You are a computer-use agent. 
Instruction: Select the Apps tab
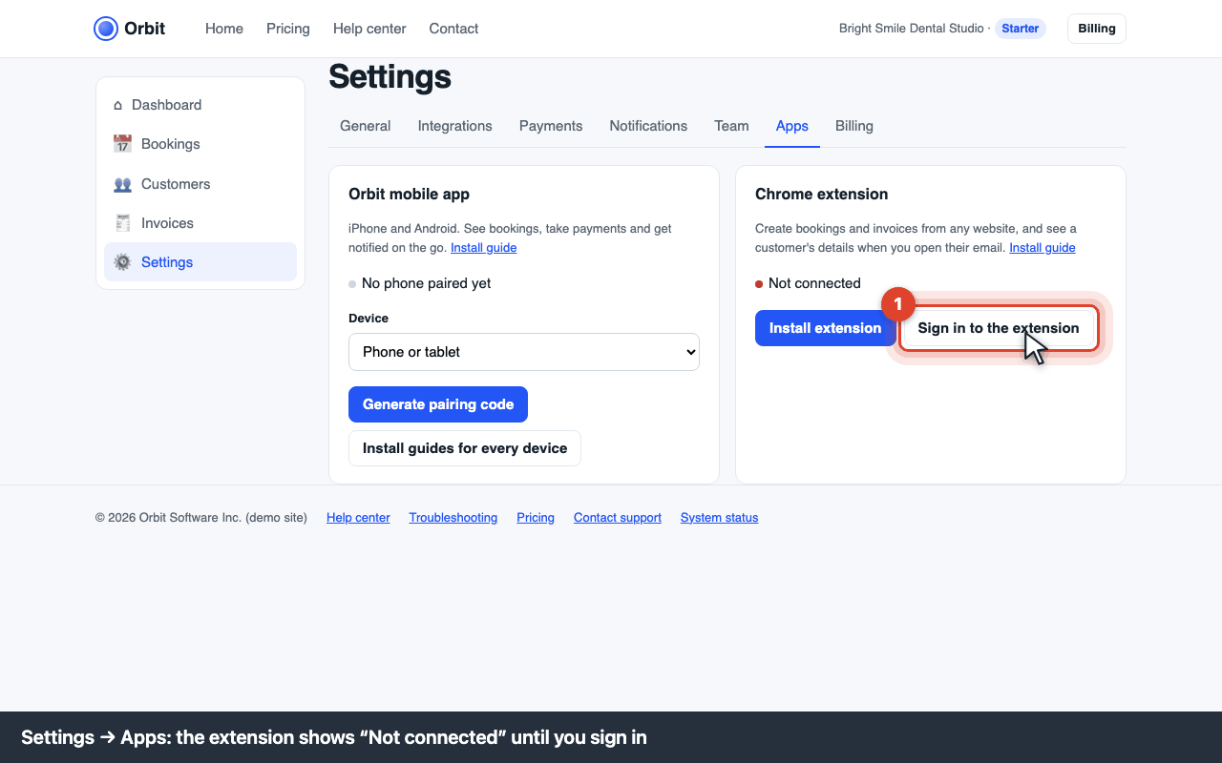[x=792, y=126]
